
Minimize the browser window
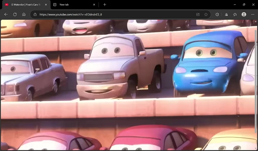(235, 4)
